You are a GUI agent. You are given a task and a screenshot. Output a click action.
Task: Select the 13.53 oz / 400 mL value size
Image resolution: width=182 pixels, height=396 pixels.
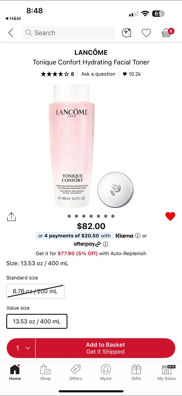(x=37, y=321)
